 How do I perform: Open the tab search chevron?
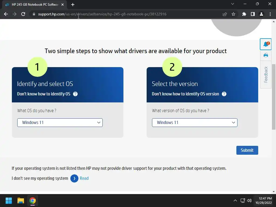tap(233, 4)
